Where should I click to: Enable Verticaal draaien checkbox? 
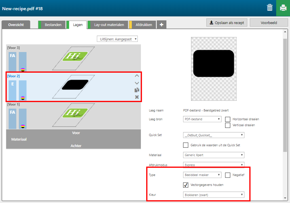228,125
